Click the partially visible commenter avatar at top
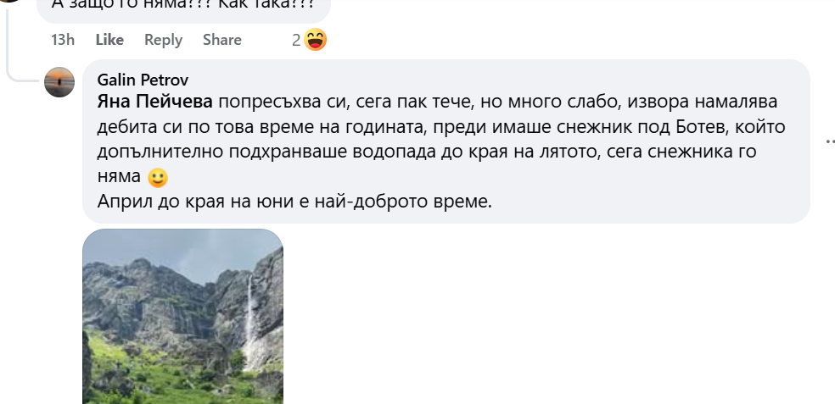Viewport: 835px width, 404px height. (x=11, y=1)
